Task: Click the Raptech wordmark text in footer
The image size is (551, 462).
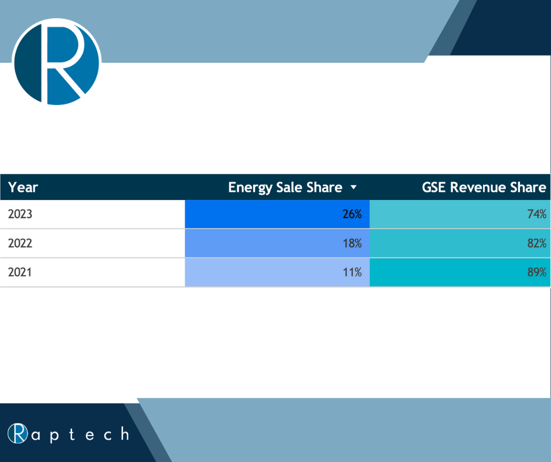Action: tap(69, 434)
